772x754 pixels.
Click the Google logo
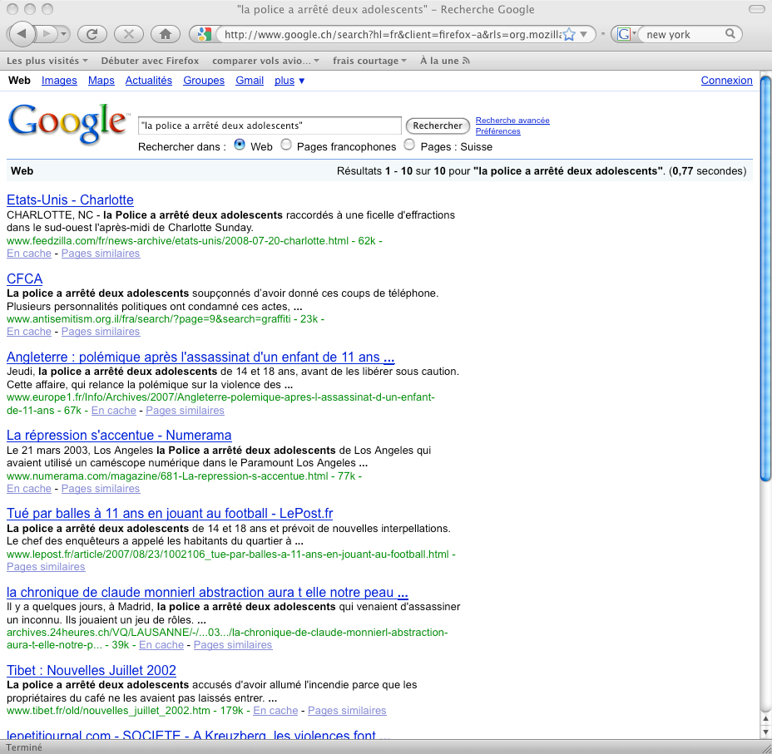coord(67,123)
